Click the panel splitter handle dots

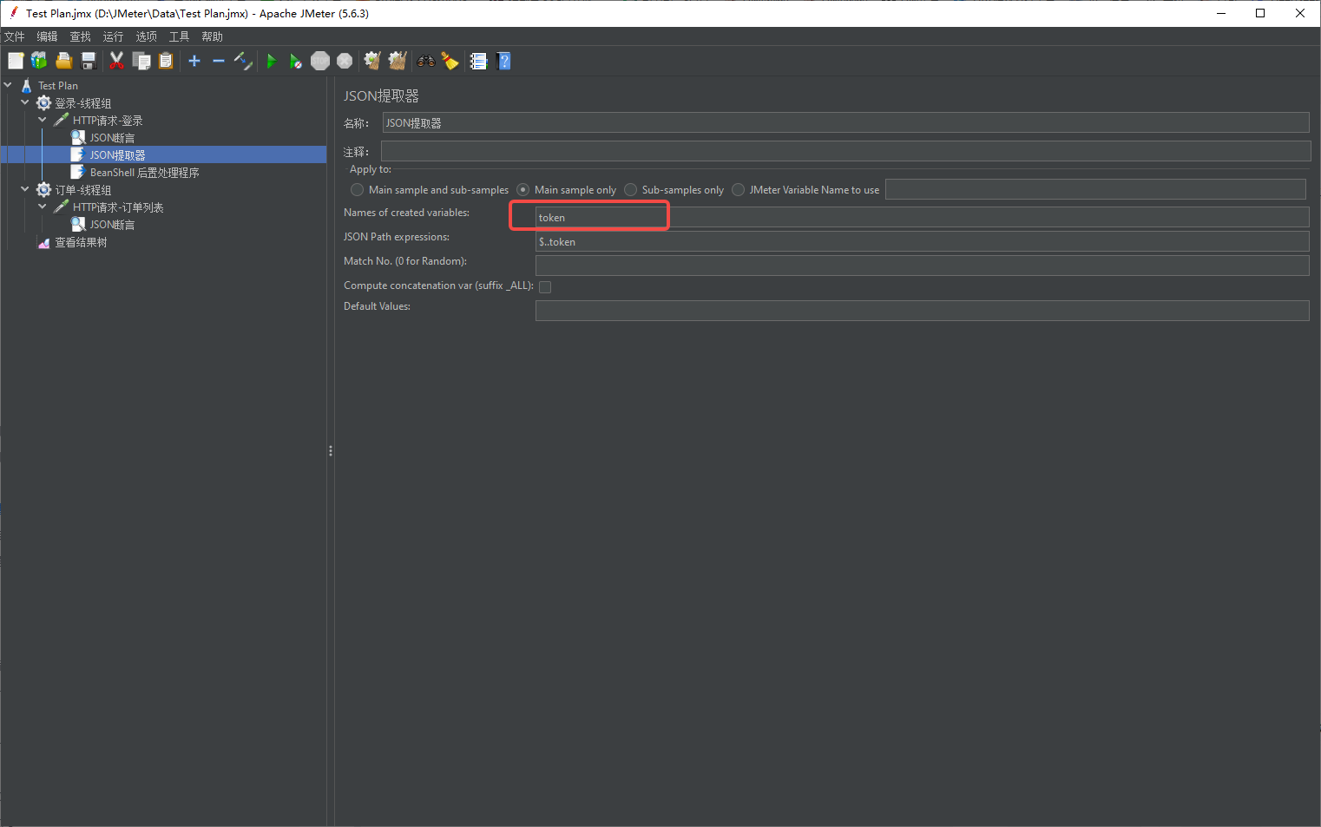[x=331, y=450]
